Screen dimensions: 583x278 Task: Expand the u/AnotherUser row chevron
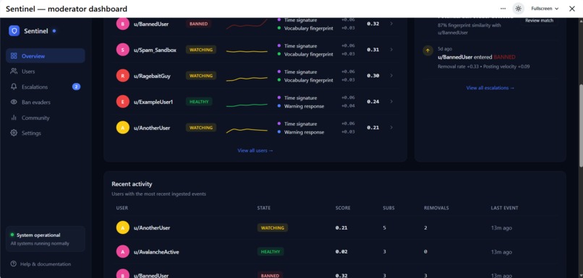tap(391, 128)
